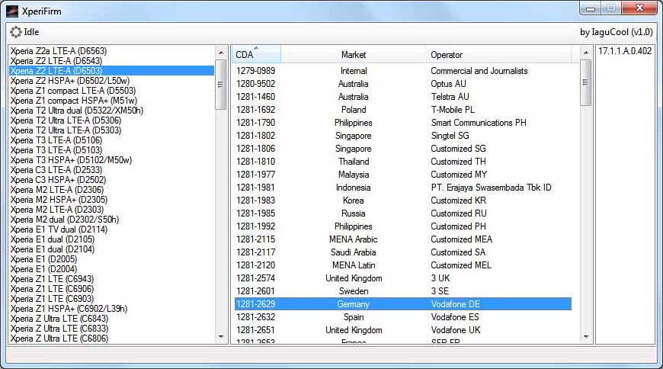Screen dimensions: 663x369
Task: Select Customized TH Thailand row
Action: point(403,162)
